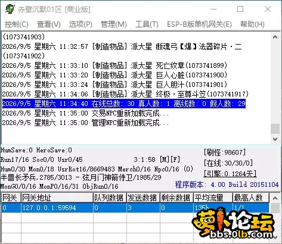The width and height of the screenshot is (282, 244).
Task: Open the 工具(T) menu
Action: pos(147,24)
